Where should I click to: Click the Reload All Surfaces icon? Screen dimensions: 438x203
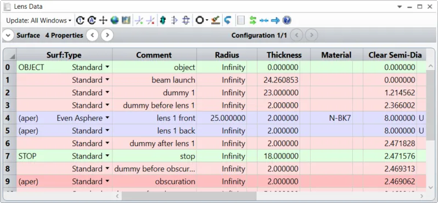(x=92, y=20)
